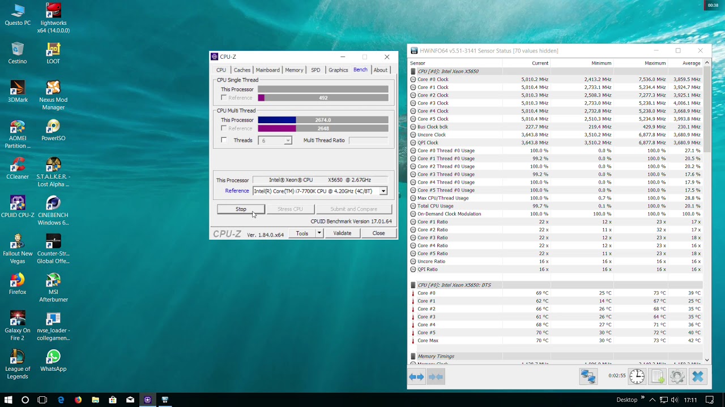
Task: Open PowerISO desktop shortcut
Action: [x=53, y=130]
